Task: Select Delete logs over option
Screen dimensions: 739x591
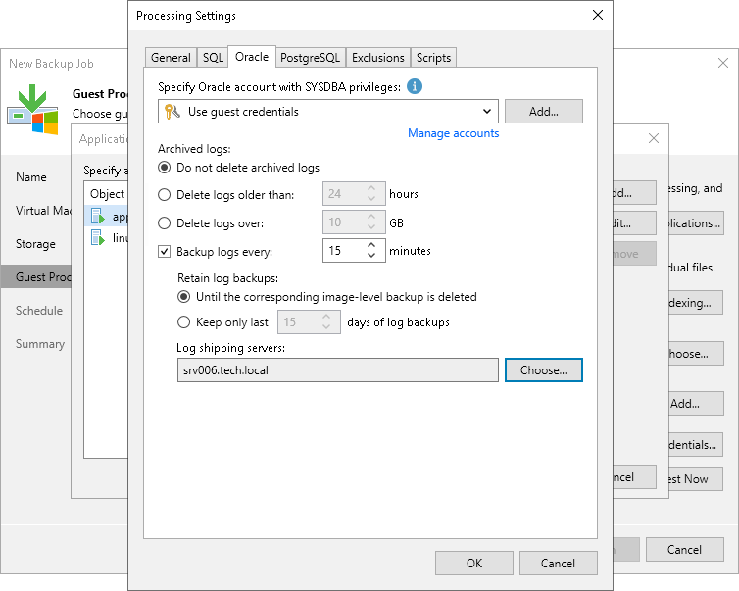Action: pos(164,222)
